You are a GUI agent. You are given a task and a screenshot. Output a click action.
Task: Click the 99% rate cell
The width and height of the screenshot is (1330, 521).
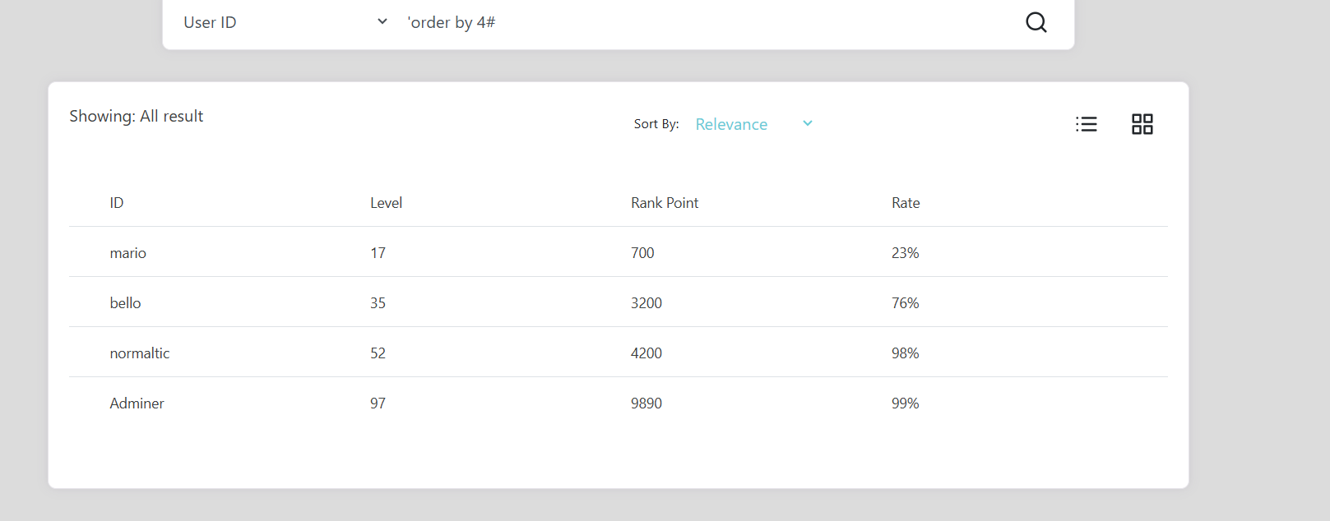pos(906,403)
